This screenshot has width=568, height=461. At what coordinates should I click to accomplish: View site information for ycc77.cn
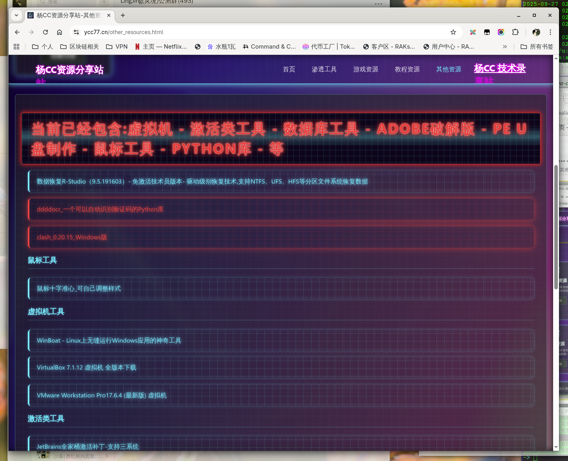pyautogui.click(x=76, y=32)
